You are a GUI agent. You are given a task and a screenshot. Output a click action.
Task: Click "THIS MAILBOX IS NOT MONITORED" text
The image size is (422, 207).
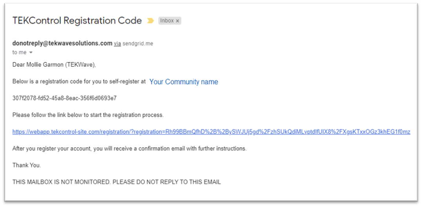click(61, 182)
